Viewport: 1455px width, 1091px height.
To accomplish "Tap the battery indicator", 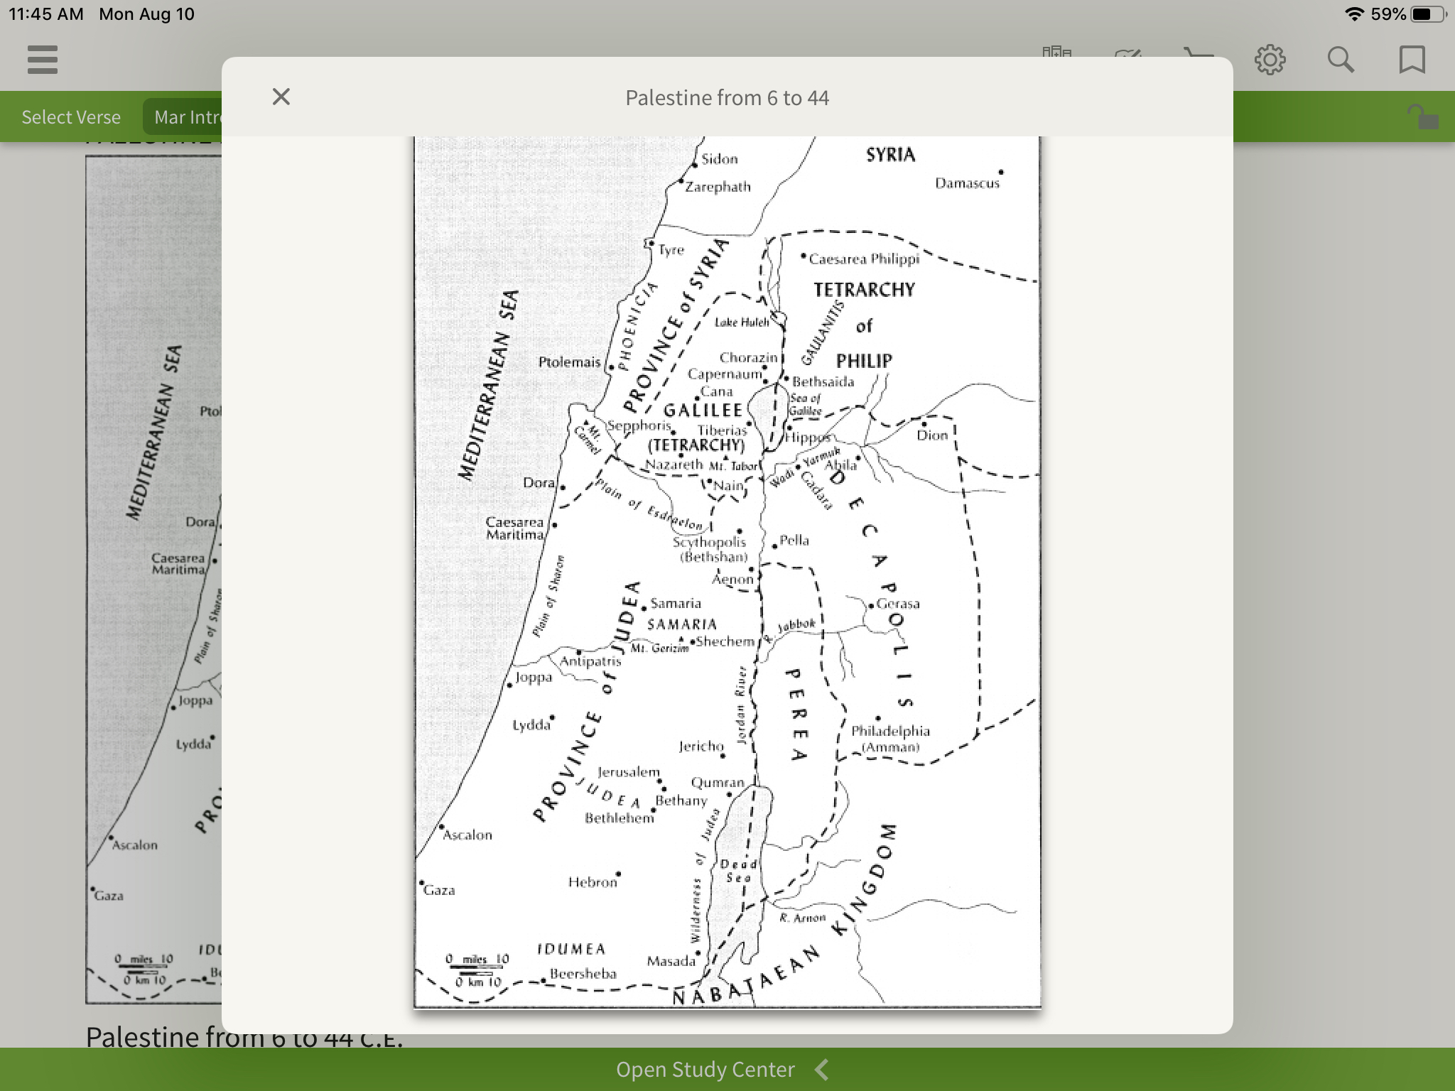I will coord(1428,14).
